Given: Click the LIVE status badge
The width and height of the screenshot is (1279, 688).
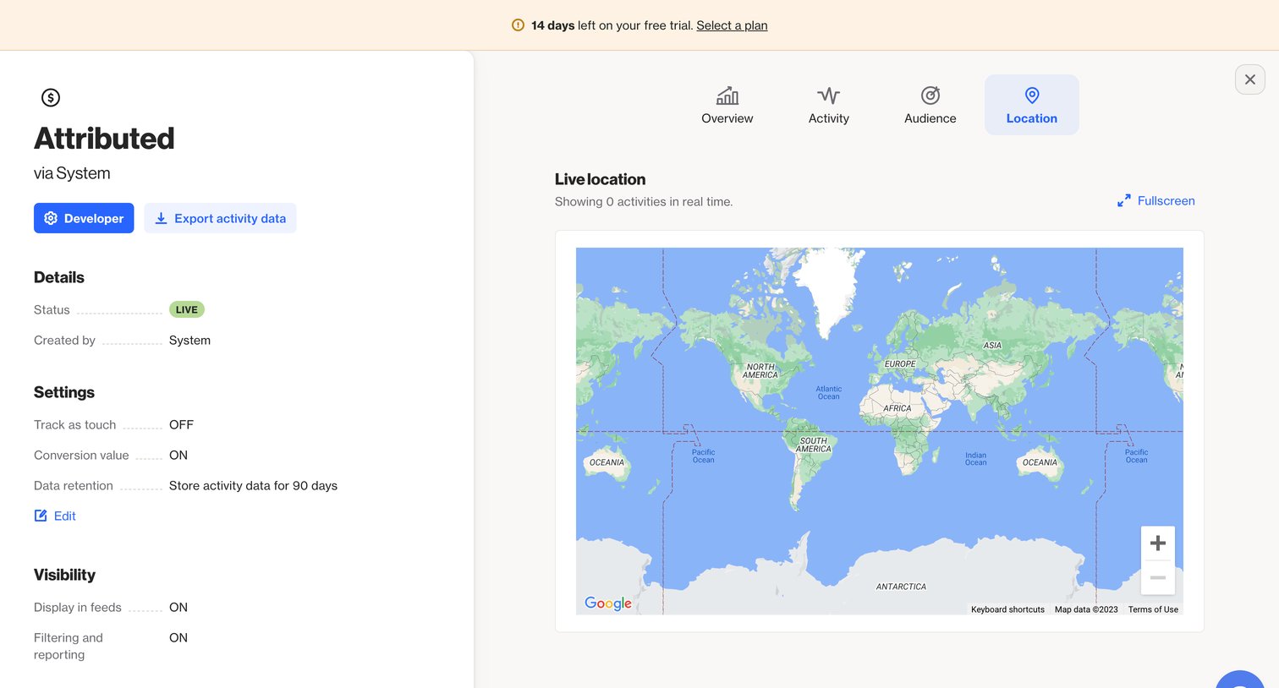Looking at the screenshot, I should (187, 309).
